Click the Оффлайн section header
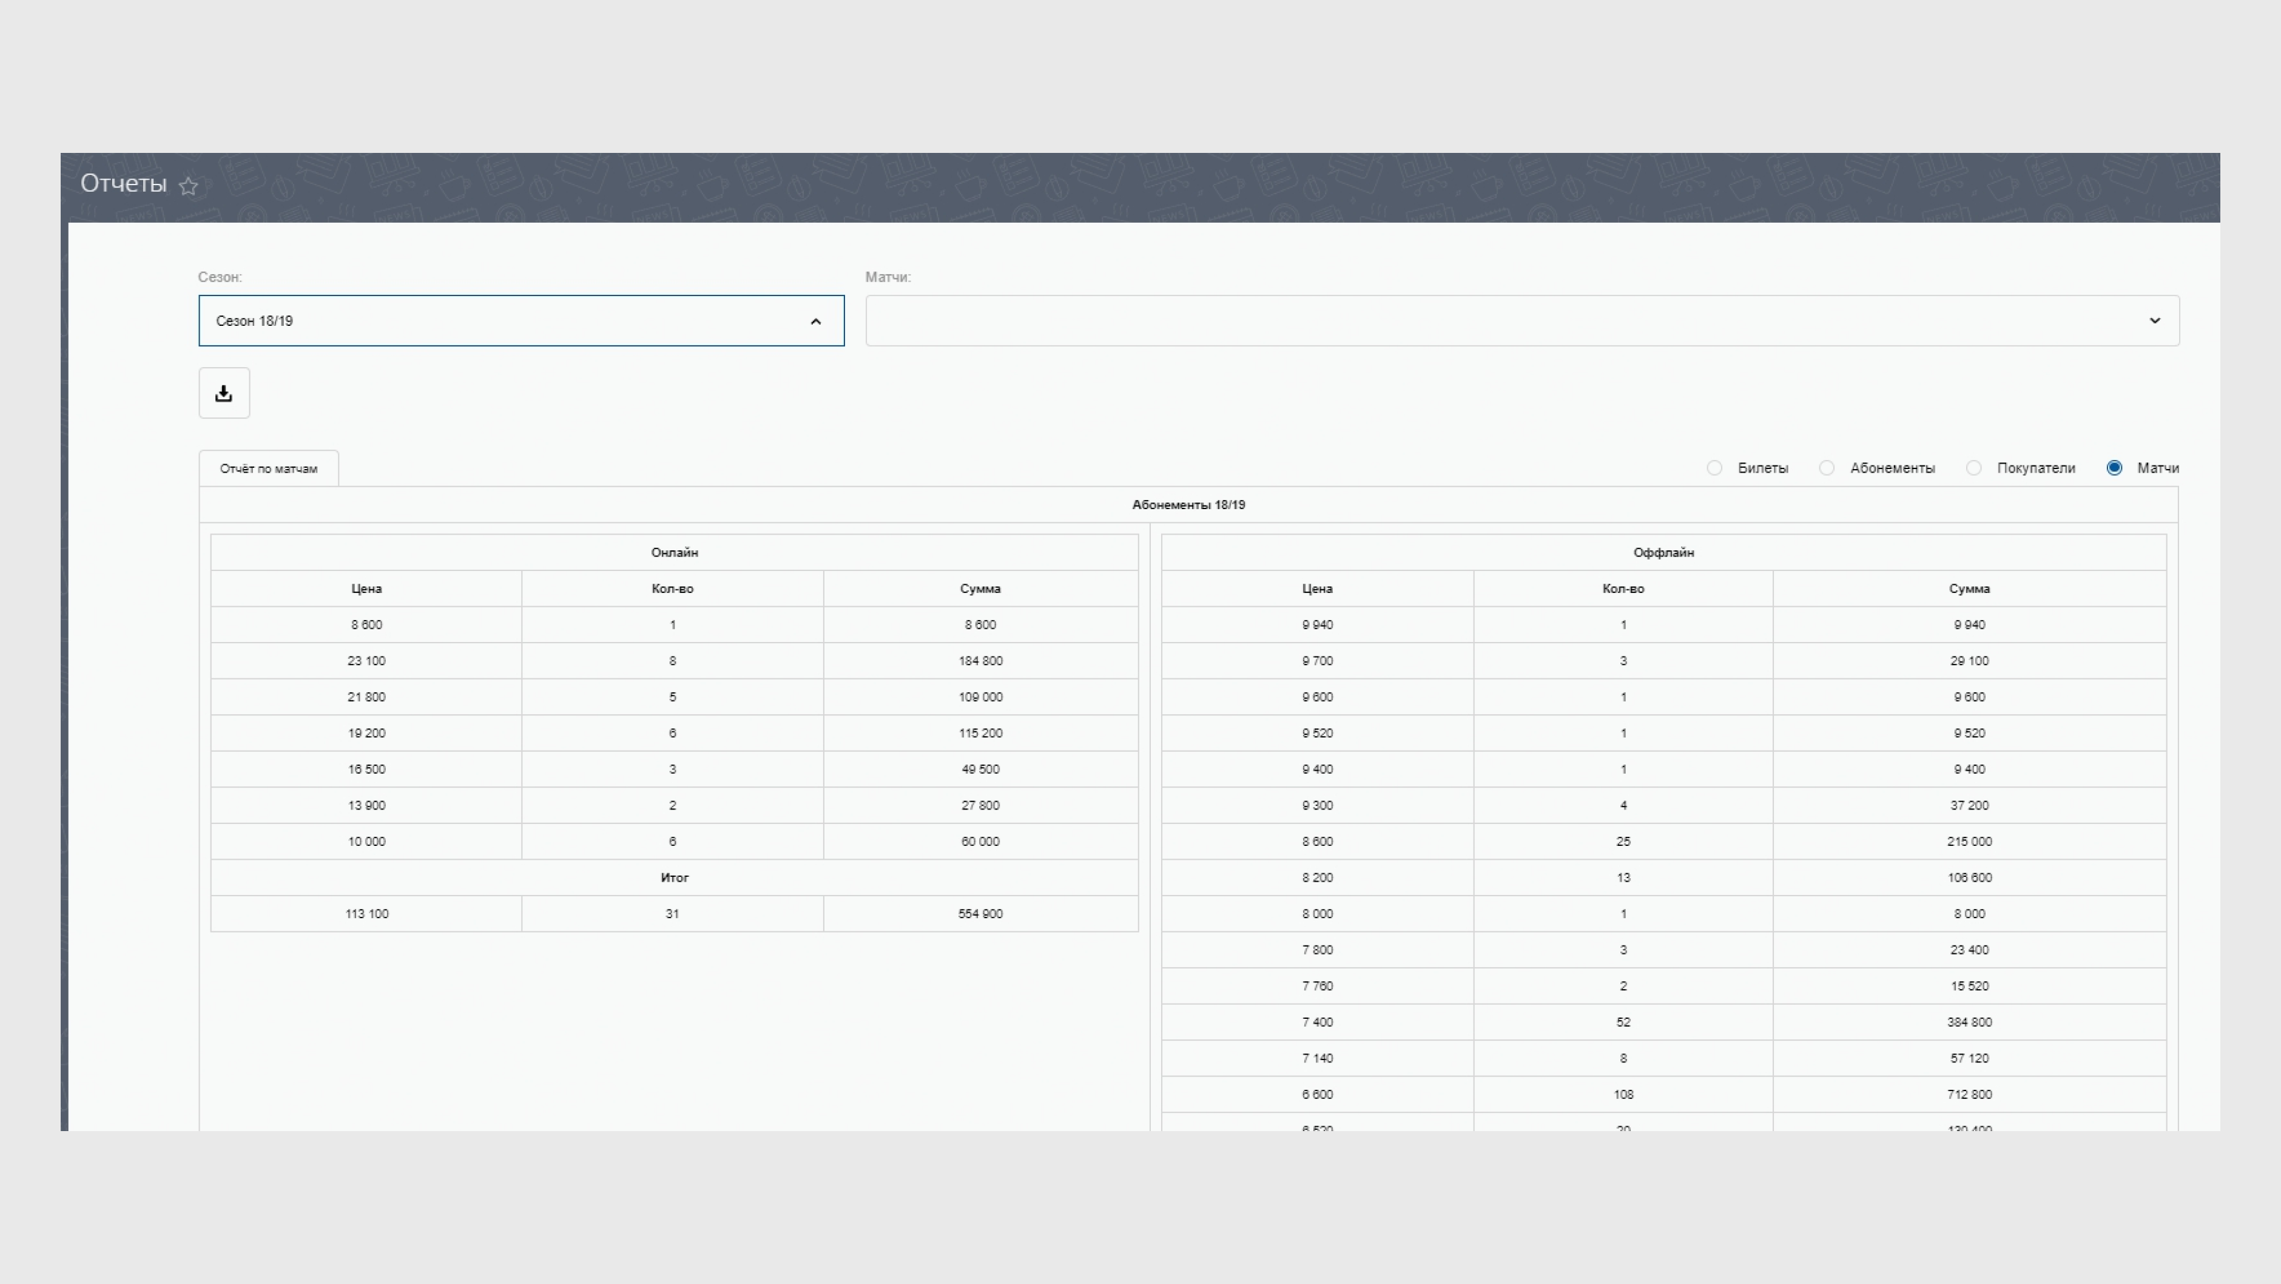 pos(1664,553)
